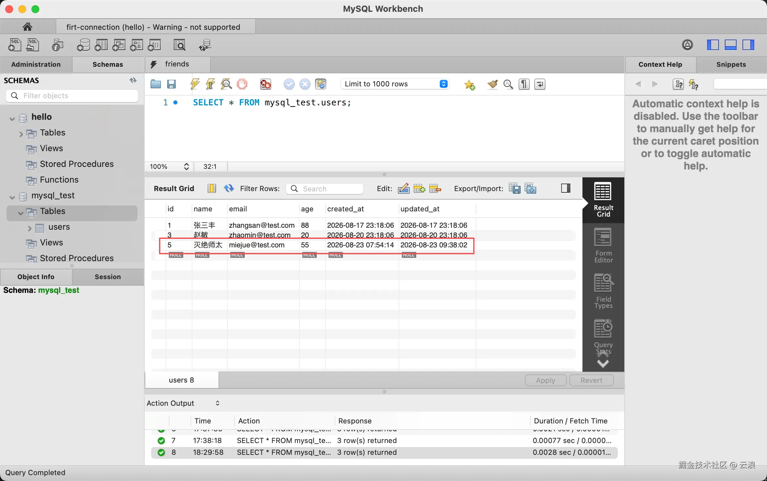Open the Limit to 1000 rows dropdown
767x481 pixels.
(x=395, y=84)
